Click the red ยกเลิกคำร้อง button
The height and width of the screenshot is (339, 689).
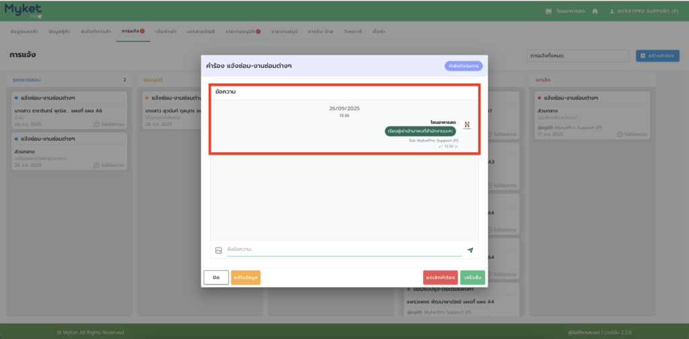440,277
